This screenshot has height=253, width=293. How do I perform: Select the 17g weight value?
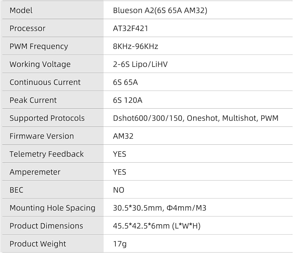[120, 244]
